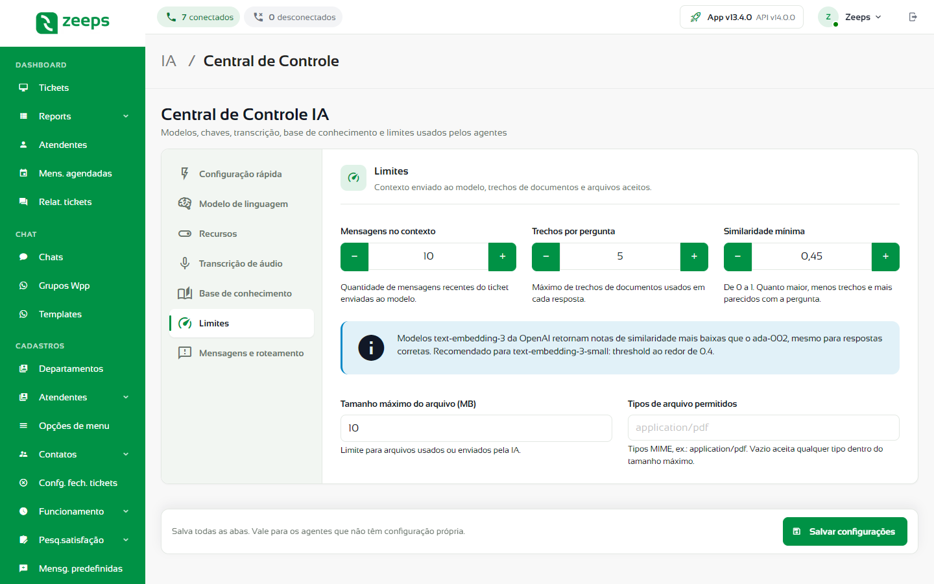The height and width of the screenshot is (584, 934).
Task: Expand the Reports sidebar menu chevron
Action: [126, 116]
